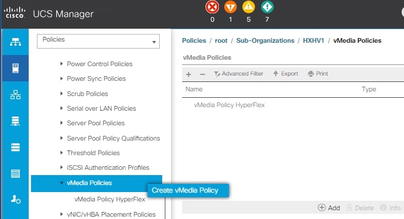The width and height of the screenshot is (404, 219).
Task: Click the Delete button at the bottom
Action: 360,208
